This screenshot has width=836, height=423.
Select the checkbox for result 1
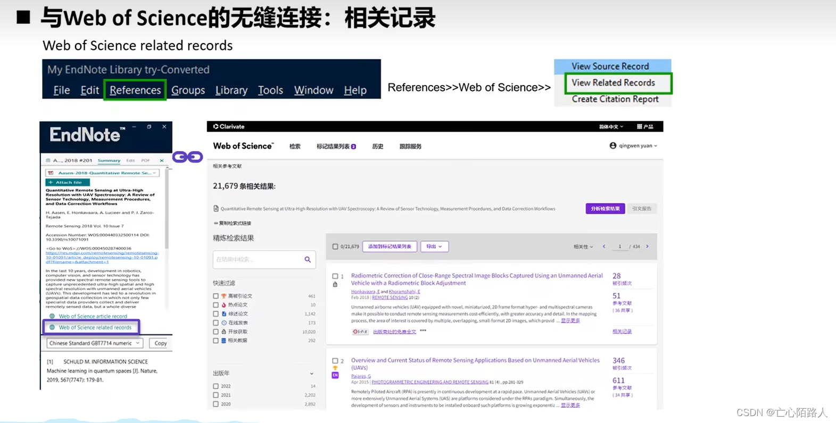335,276
